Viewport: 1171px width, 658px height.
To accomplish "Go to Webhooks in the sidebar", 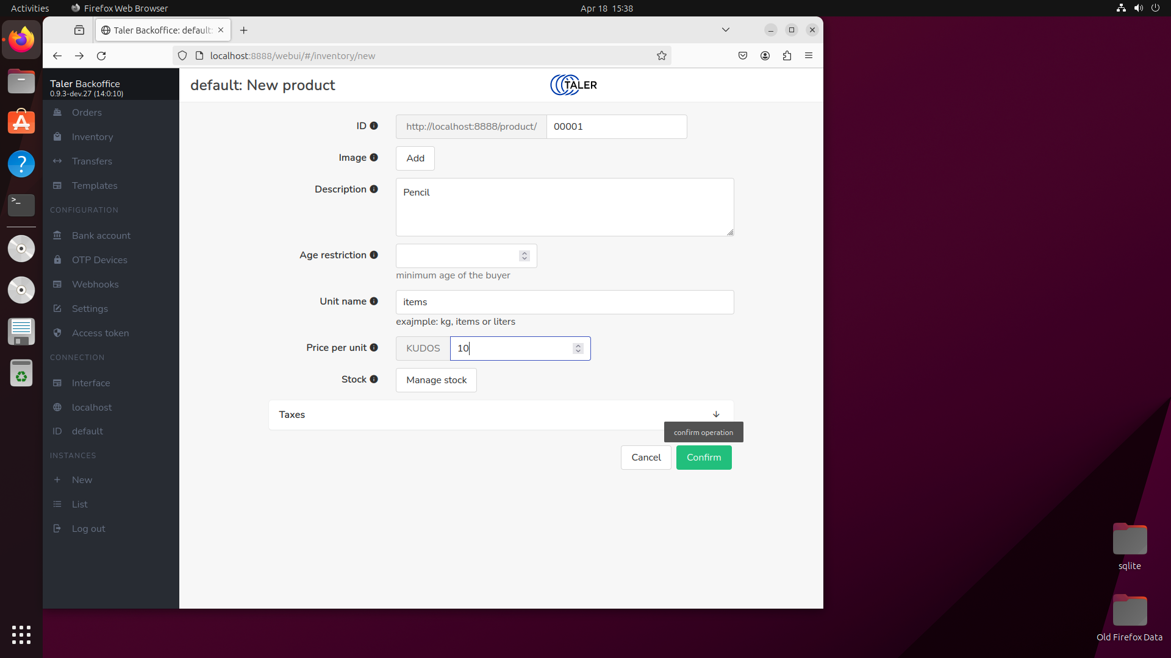I will [95, 285].
